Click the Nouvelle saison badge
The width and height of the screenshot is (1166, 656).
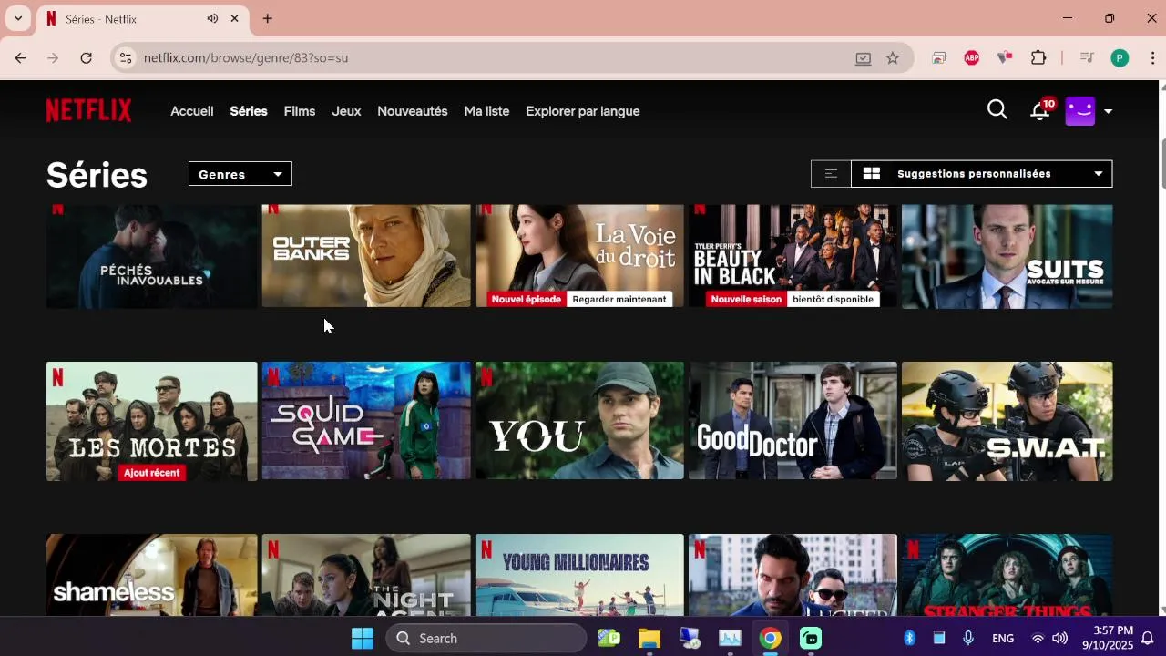click(x=746, y=299)
